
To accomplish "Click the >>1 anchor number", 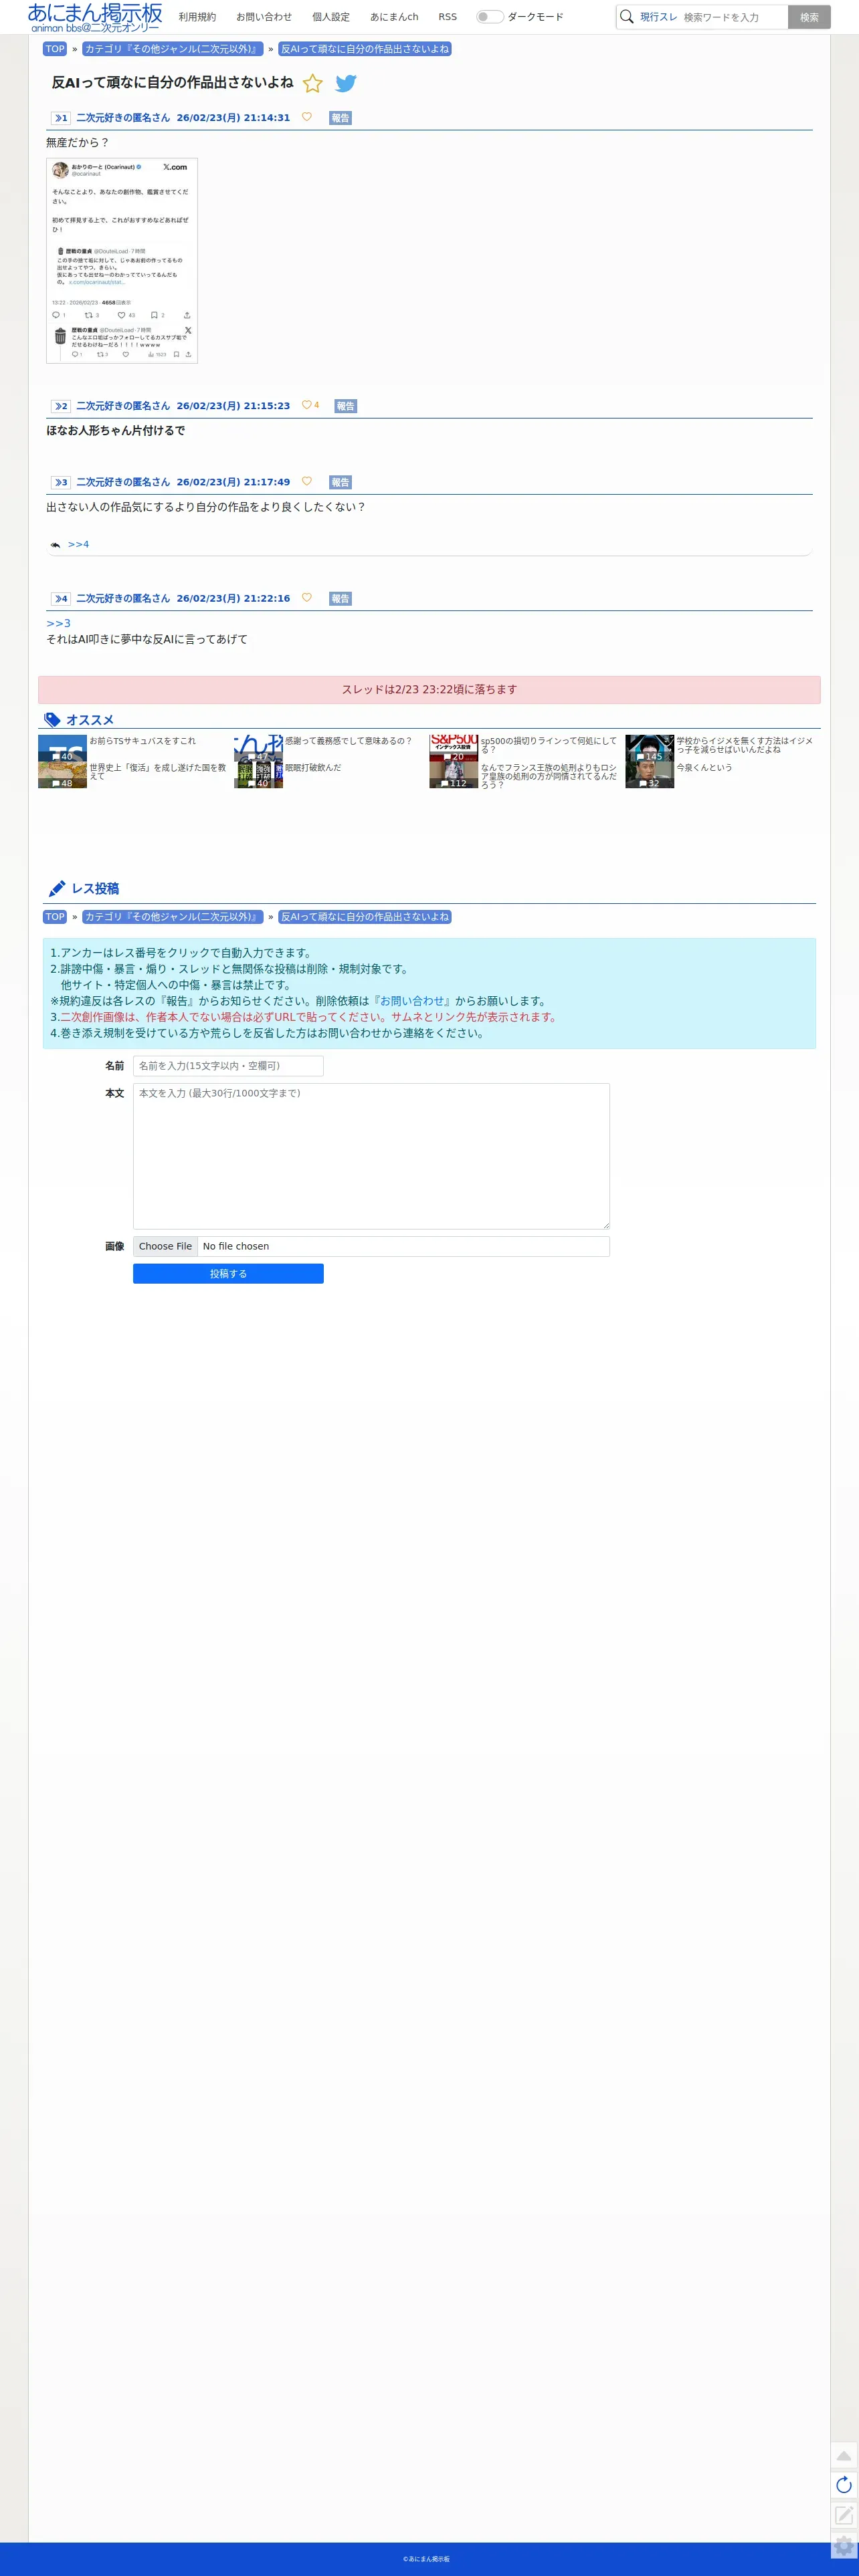I will pyautogui.click(x=61, y=118).
